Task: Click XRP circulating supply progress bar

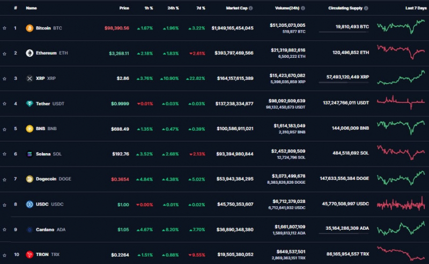Action: click(x=344, y=82)
